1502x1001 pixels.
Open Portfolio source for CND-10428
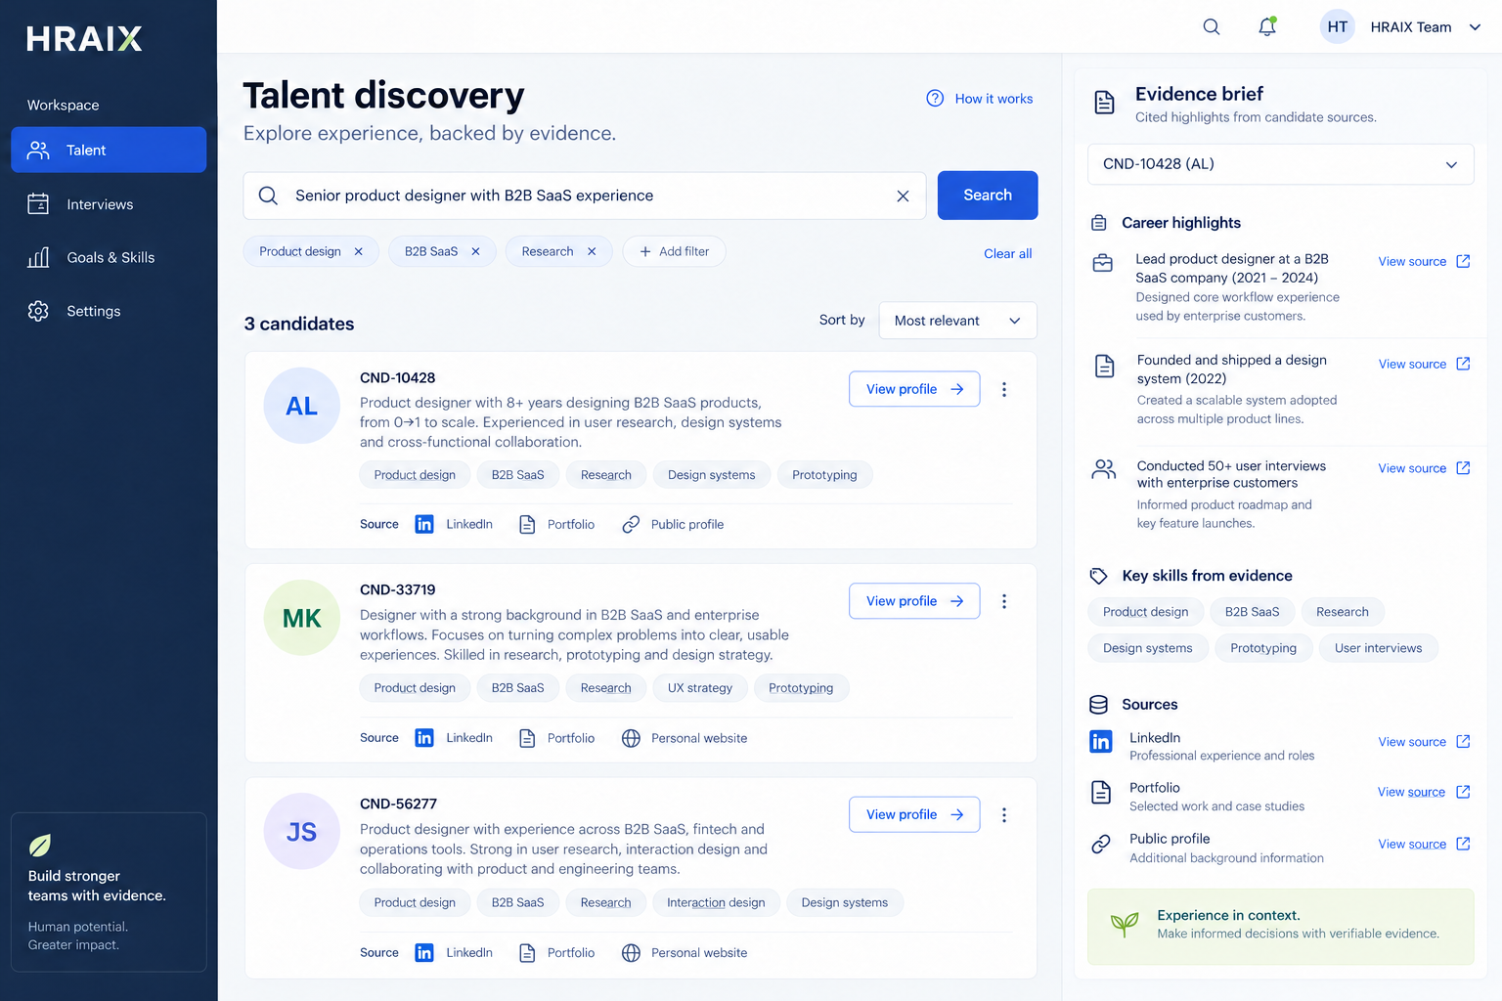point(556,524)
